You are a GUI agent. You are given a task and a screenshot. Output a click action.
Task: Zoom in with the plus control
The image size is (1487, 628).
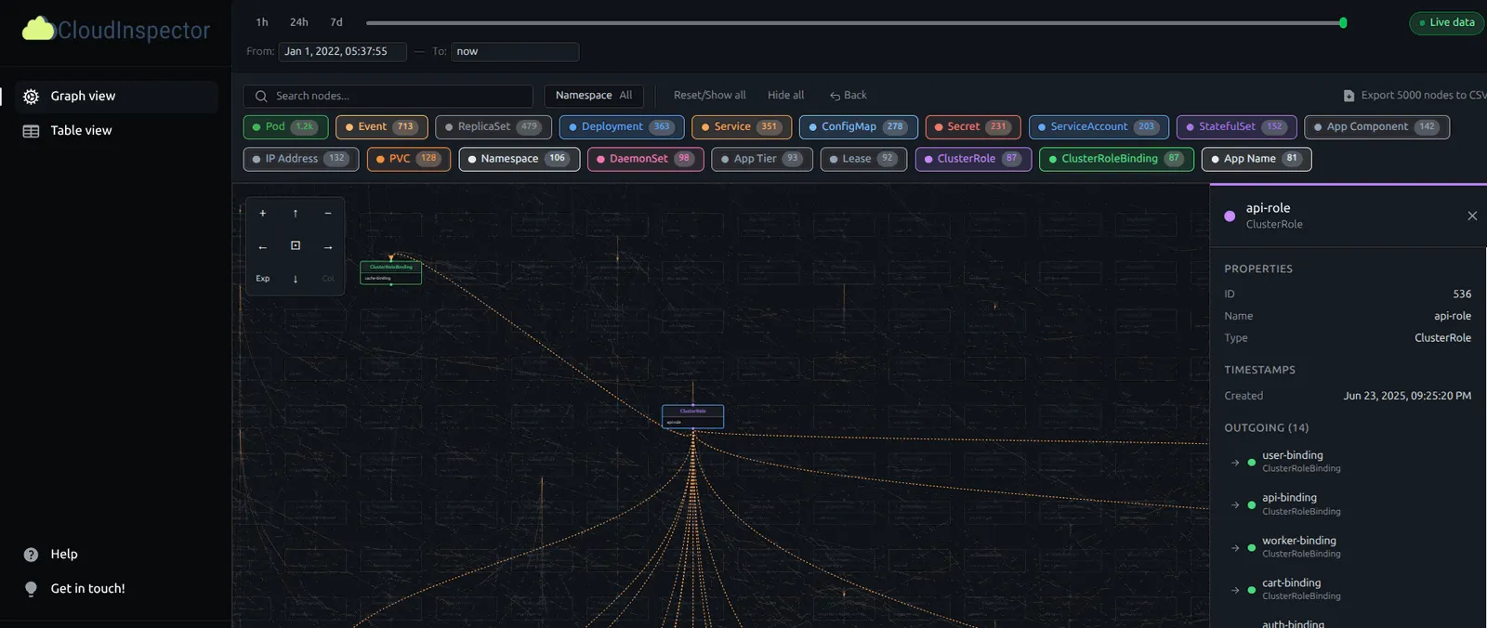click(x=263, y=214)
